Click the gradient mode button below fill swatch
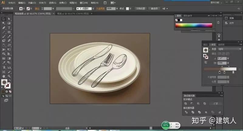 coord(6,91)
